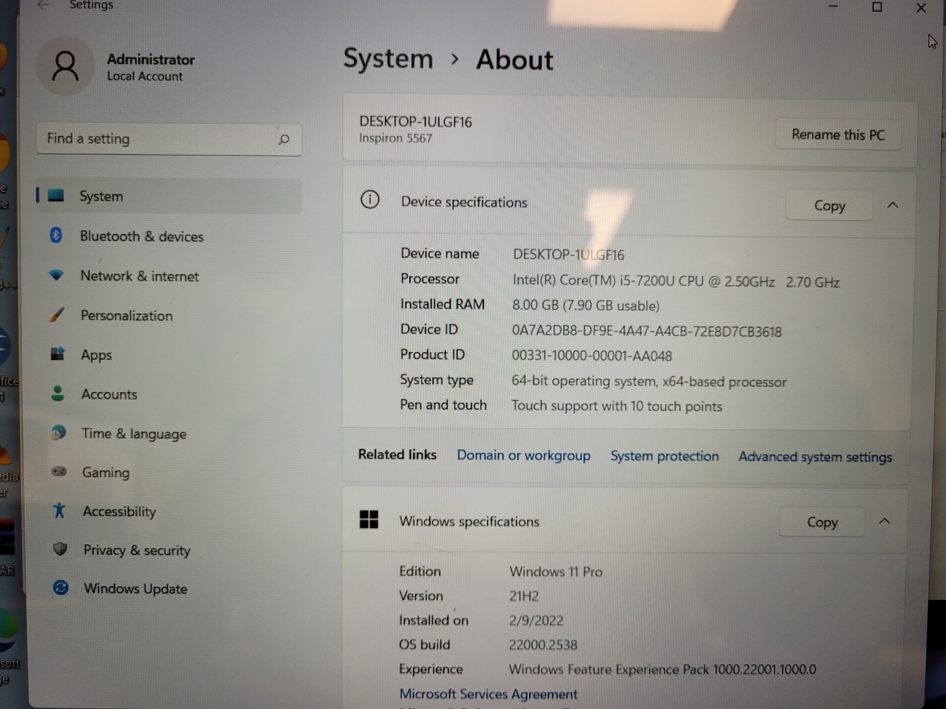Select the OS build value 22000.2538
This screenshot has height=709, width=946.
click(543, 645)
